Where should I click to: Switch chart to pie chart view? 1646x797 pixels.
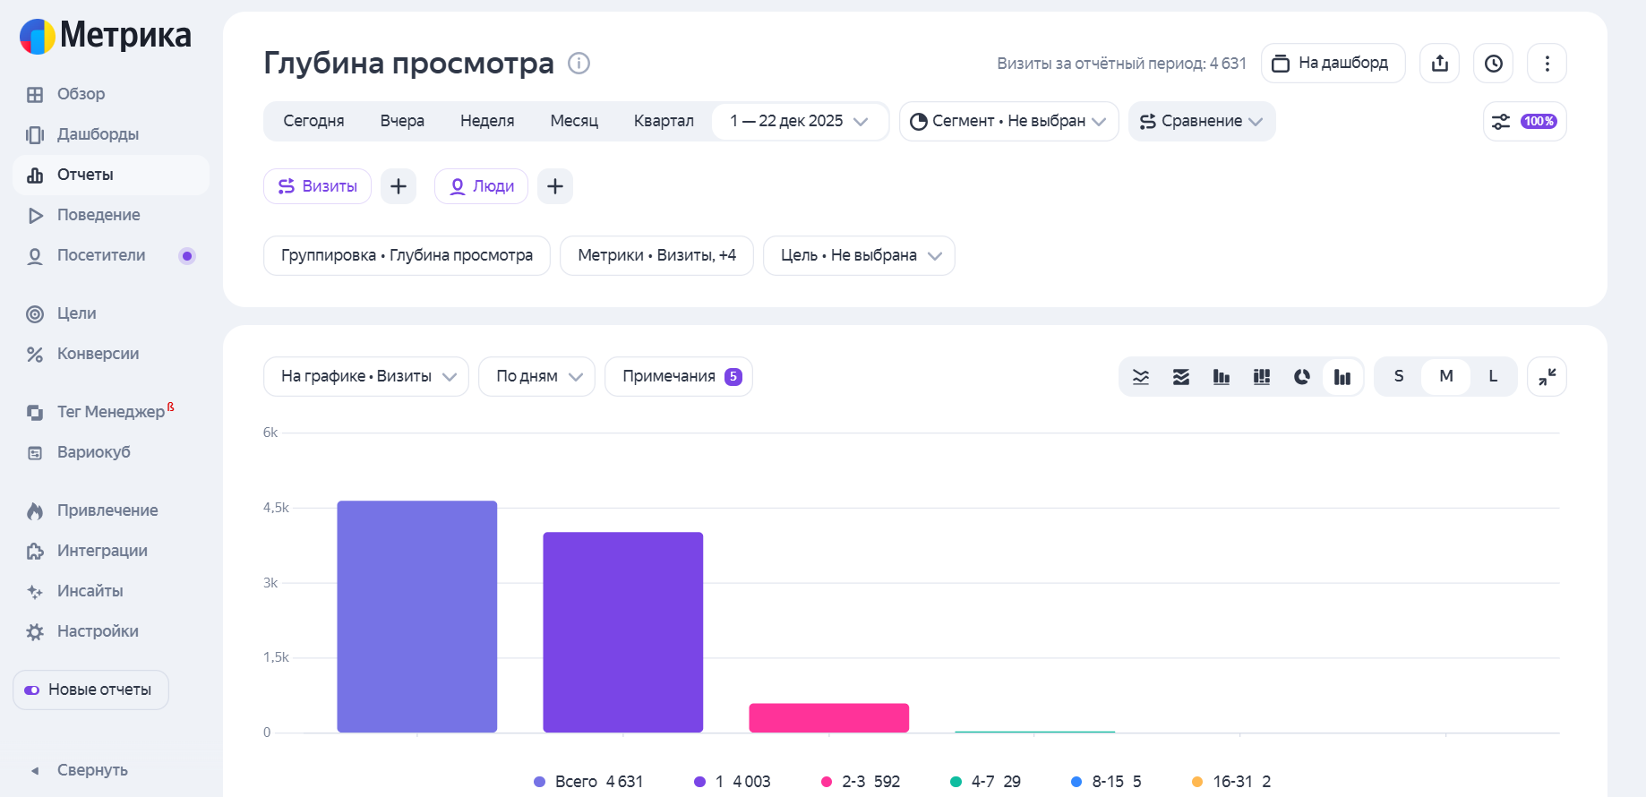click(x=1301, y=377)
